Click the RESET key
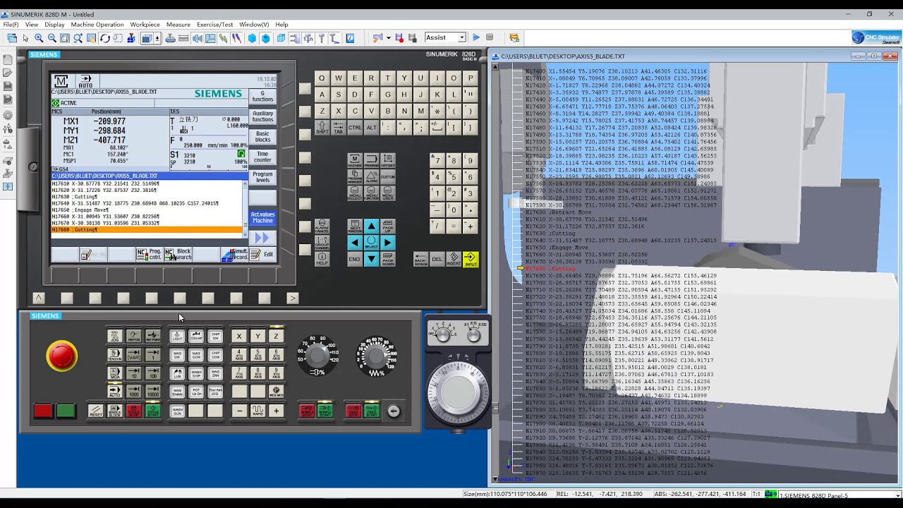This screenshot has width=903, height=508. coord(95,411)
